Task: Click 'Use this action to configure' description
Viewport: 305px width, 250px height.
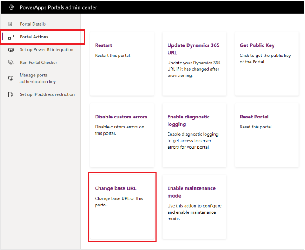Action: 194,212
